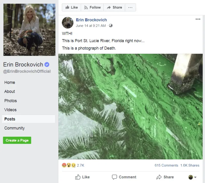Open the About section

coord(9,91)
